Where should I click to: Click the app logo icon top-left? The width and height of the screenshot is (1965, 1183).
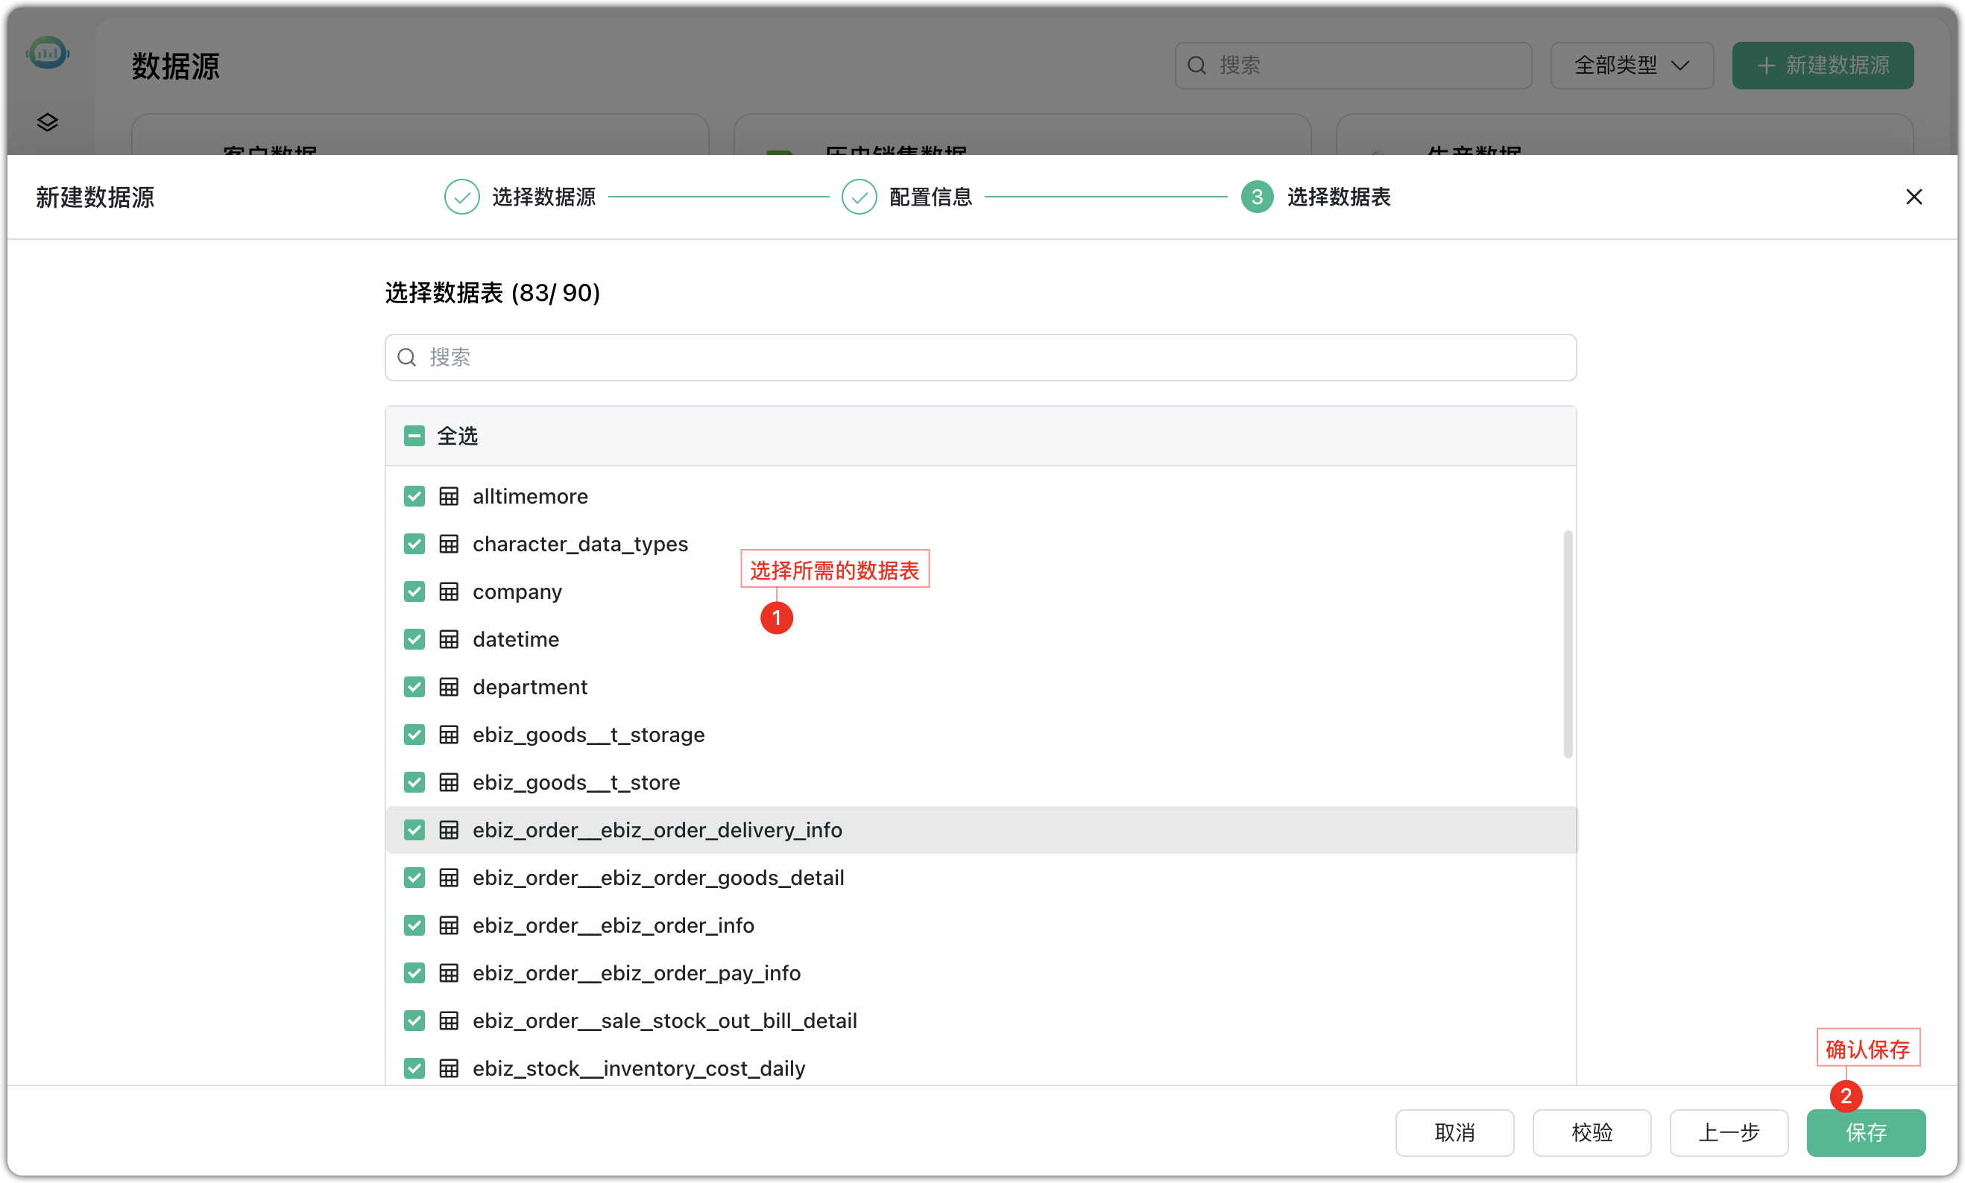point(48,52)
